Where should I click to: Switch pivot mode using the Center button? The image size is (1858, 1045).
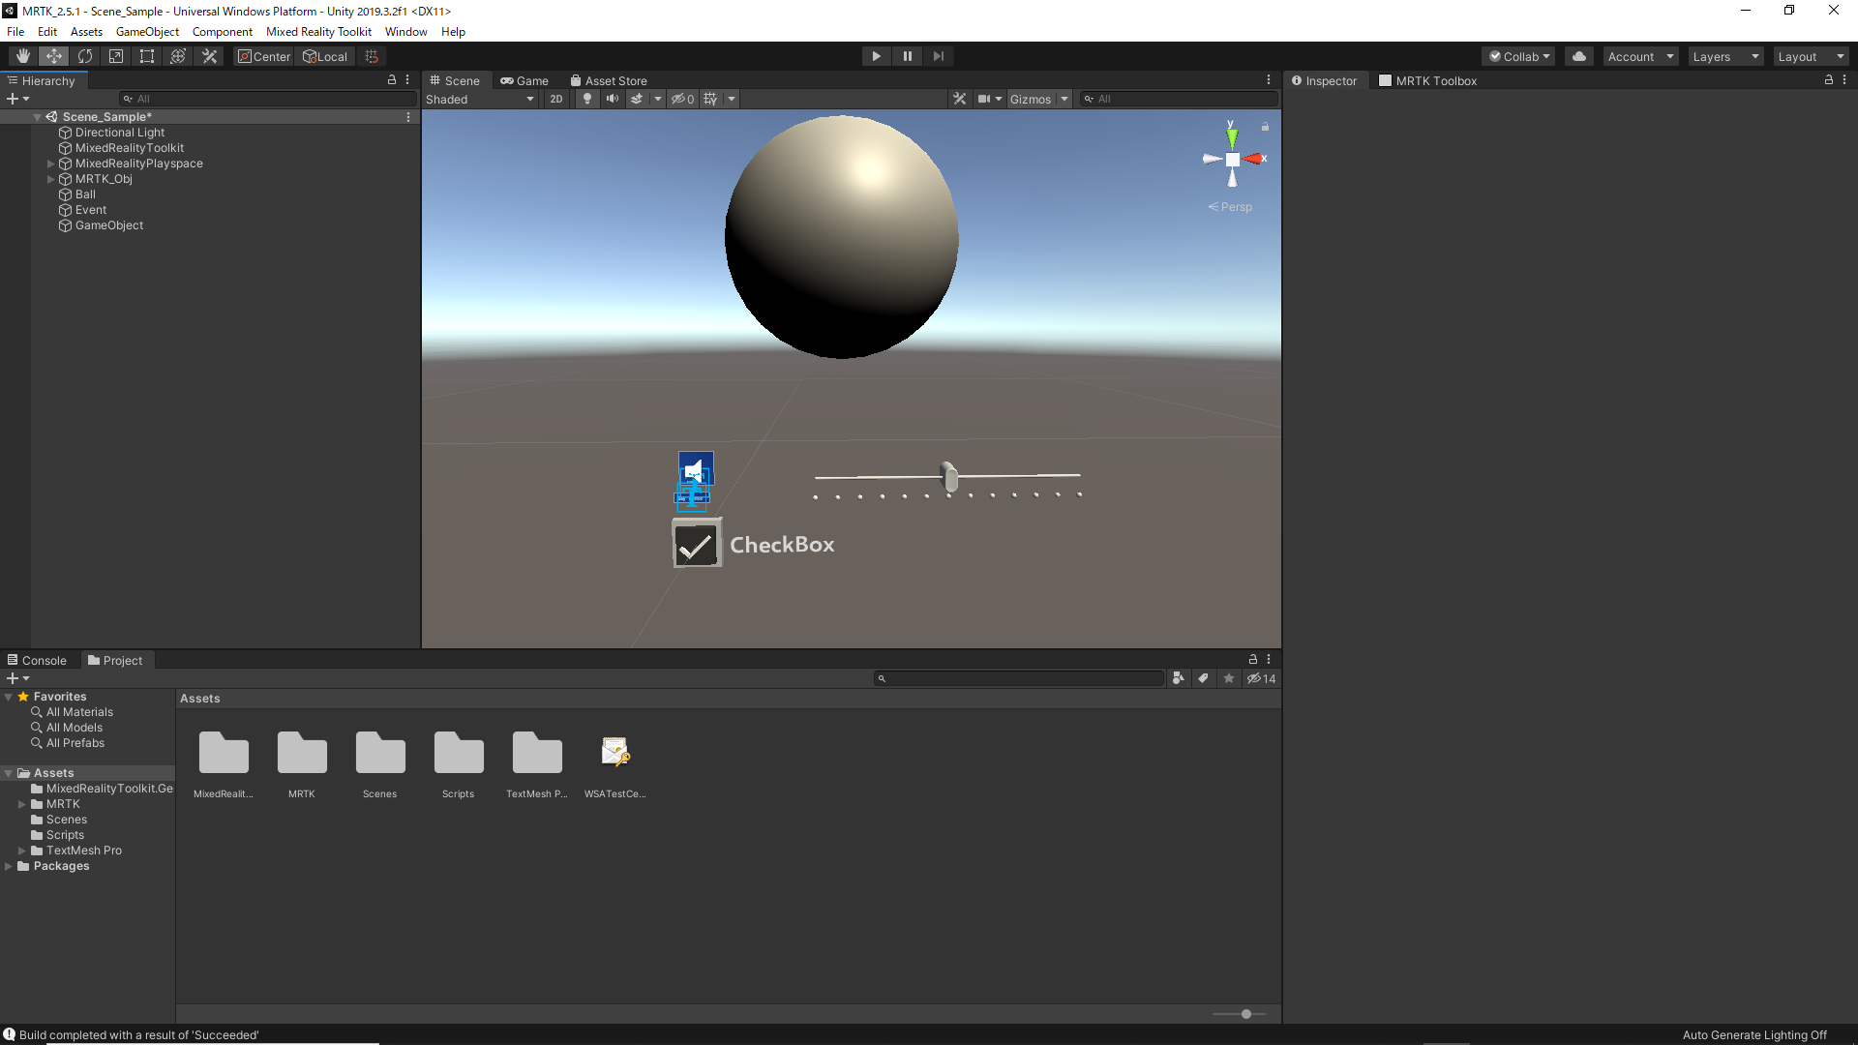[263, 55]
